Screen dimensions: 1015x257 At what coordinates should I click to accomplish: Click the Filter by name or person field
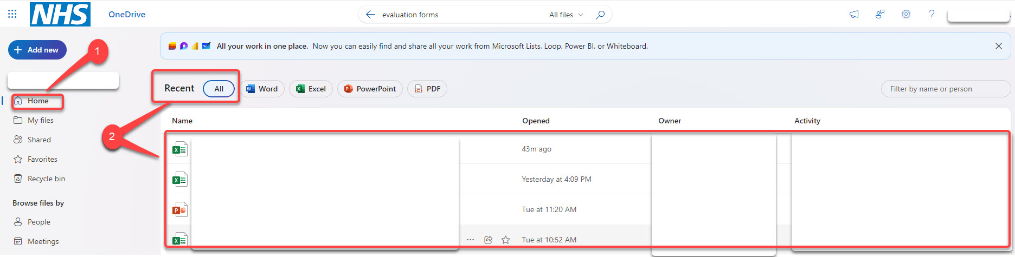[946, 89]
